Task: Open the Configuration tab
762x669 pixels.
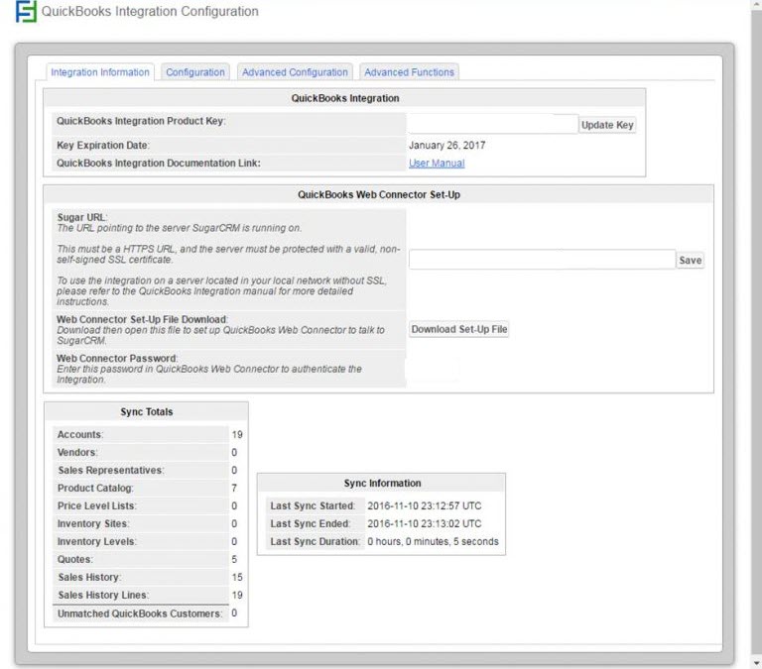Action: tap(195, 72)
